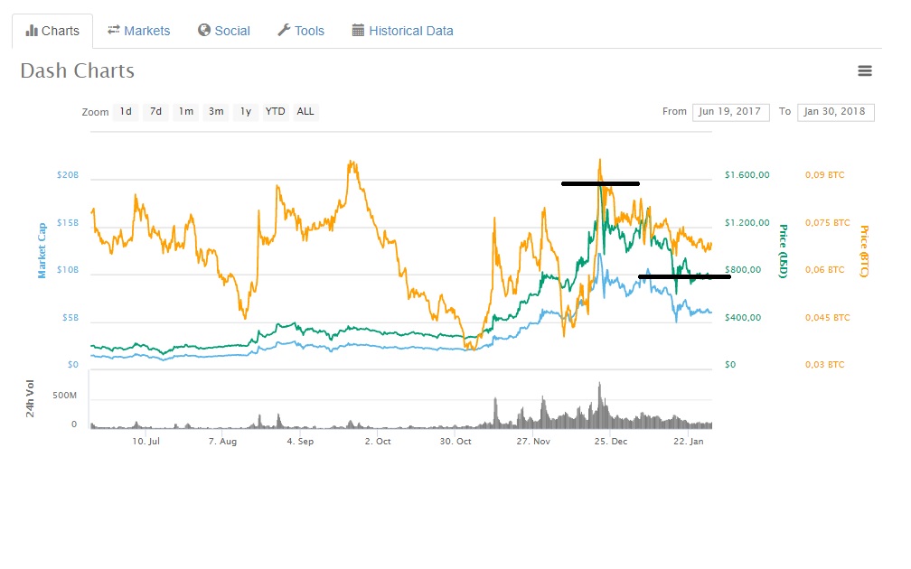This screenshot has height=569, width=911.
Task: Click the 30. Oct date label
Action: click(455, 442)
